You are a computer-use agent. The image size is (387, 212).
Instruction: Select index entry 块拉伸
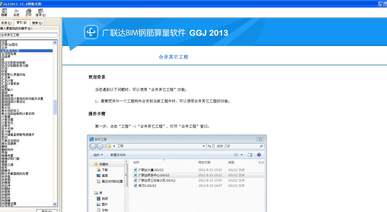6,186
